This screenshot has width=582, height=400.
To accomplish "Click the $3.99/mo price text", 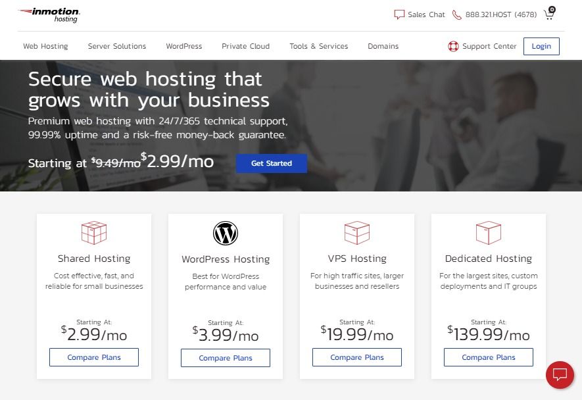I will tap(226, 334).
